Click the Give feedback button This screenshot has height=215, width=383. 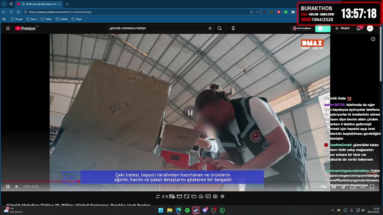302,28
